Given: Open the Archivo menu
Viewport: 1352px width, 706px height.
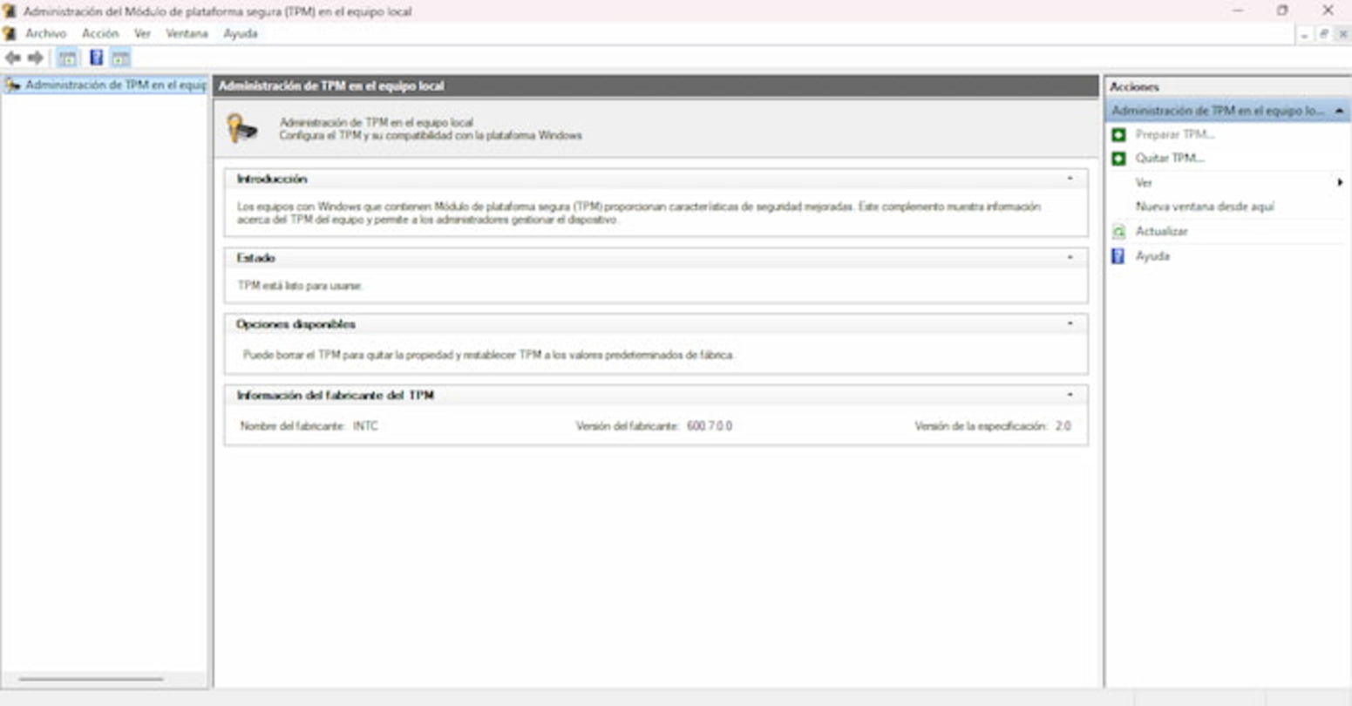Looking at the screenshot, I should (x=46, y=33).
